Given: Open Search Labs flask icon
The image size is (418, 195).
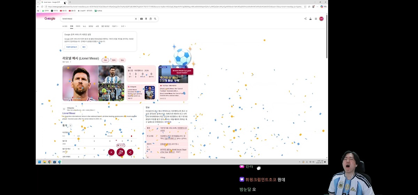Looking at the screenshot, I should click(310, 19).
